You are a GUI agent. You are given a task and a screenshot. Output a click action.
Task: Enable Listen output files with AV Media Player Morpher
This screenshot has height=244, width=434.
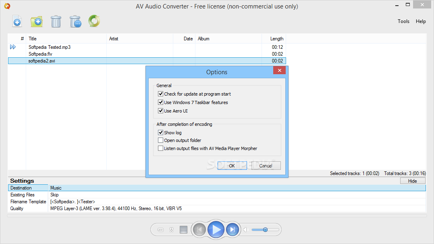(160, 148)
